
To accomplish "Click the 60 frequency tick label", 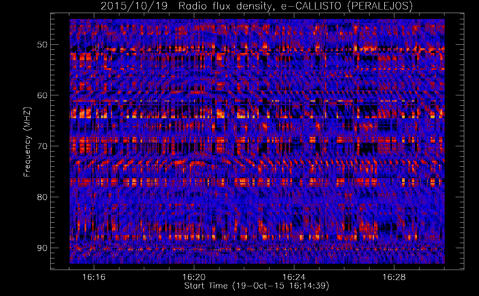I will click(42, 95).
